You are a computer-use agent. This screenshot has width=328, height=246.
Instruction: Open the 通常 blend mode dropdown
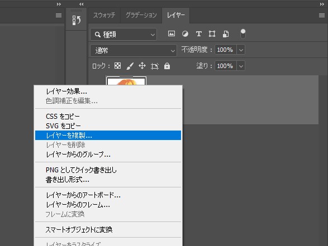(x=134, y=50)
